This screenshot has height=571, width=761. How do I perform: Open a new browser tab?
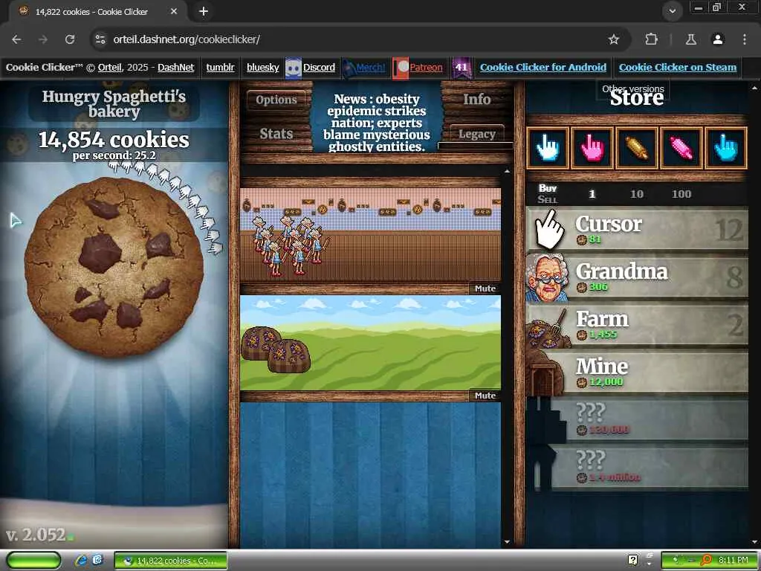point(204,11)
